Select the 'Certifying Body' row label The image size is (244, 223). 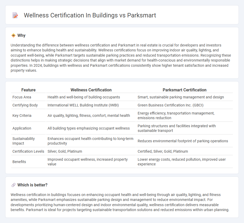(25, 105)
